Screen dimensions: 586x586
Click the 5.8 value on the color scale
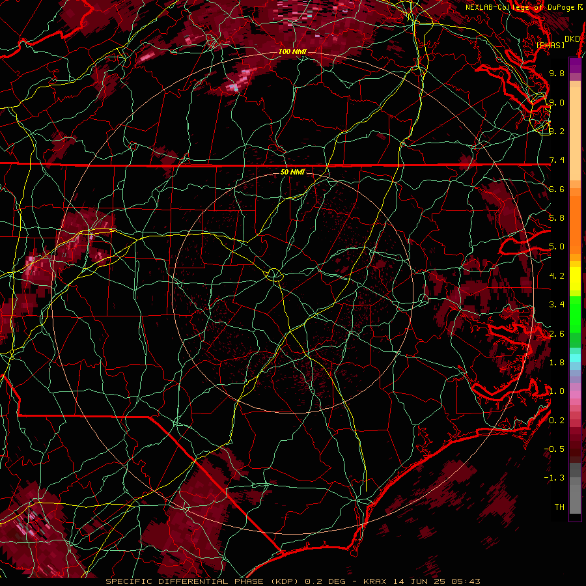click(x=557, y=218)
